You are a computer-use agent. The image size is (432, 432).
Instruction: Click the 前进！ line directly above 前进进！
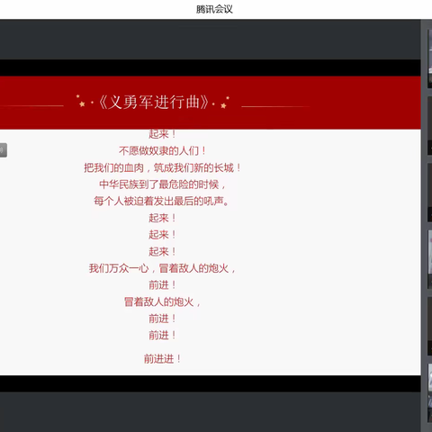(162, 336)
